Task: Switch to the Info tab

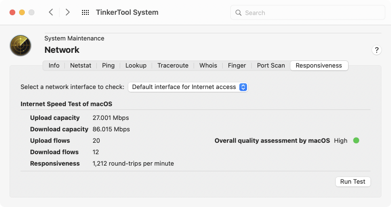Action: [x=54, y=66]
